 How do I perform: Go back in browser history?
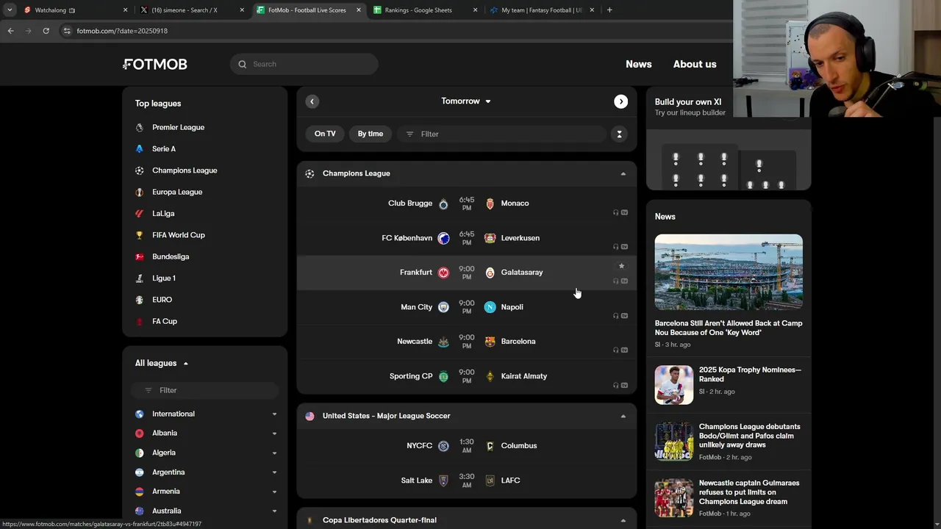pyautogui.click(x=10, y=31)
